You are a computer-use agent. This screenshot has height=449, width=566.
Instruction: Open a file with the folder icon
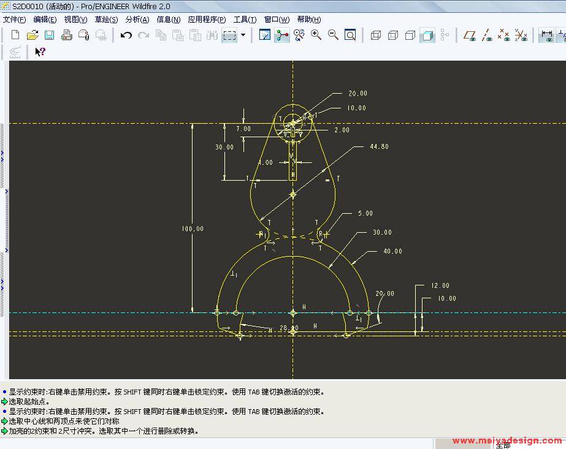coord(33,36)
